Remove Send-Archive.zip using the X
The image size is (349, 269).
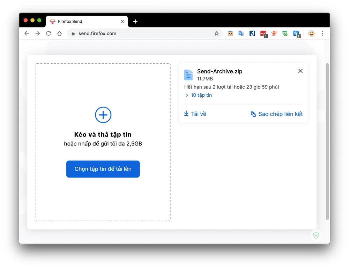(300, 71)
